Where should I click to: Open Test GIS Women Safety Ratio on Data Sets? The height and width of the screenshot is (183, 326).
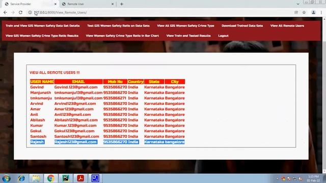(x=118, y=26)
